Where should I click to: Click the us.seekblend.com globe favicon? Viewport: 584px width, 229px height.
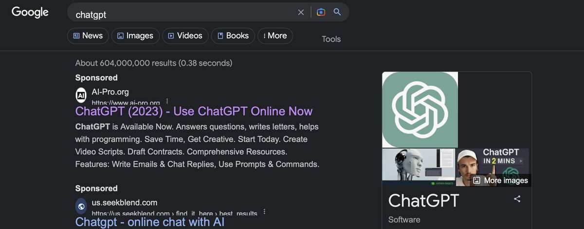coord(81,206)
